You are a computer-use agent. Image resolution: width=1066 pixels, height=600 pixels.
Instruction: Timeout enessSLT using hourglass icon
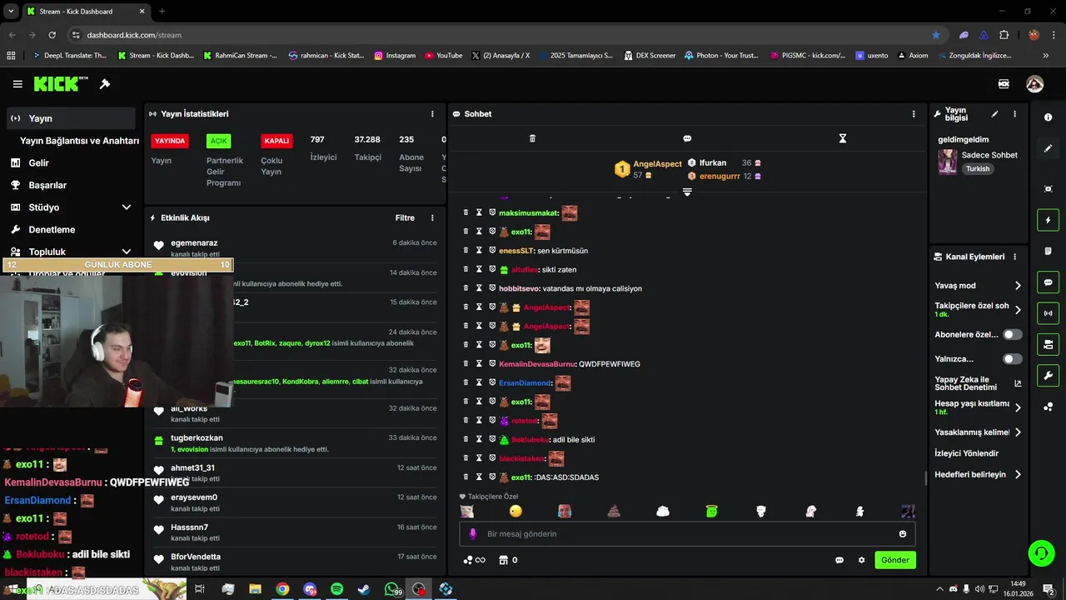click(x=479, y=251)
